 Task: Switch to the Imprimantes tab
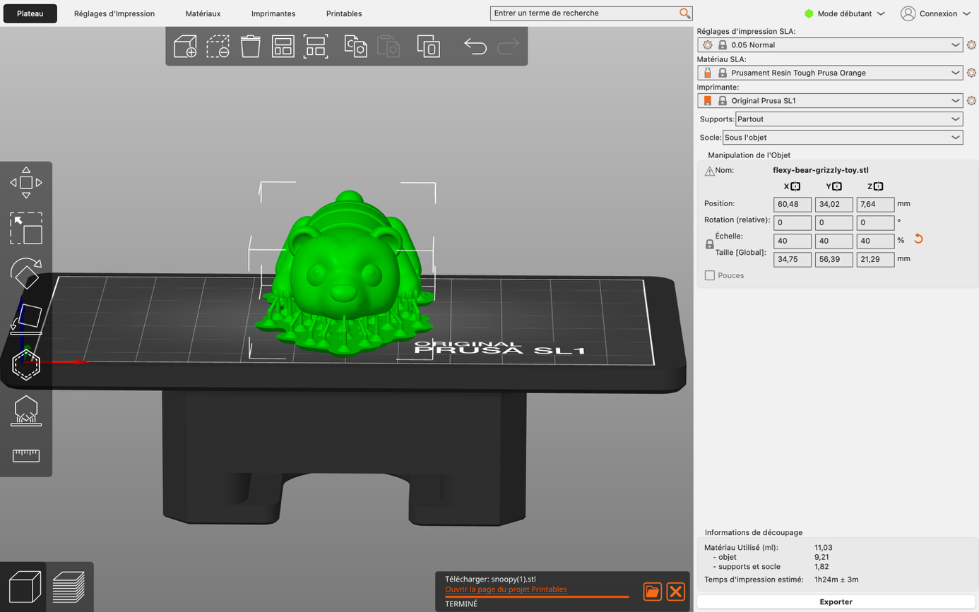pyautogui.click(x=273, y=13)
